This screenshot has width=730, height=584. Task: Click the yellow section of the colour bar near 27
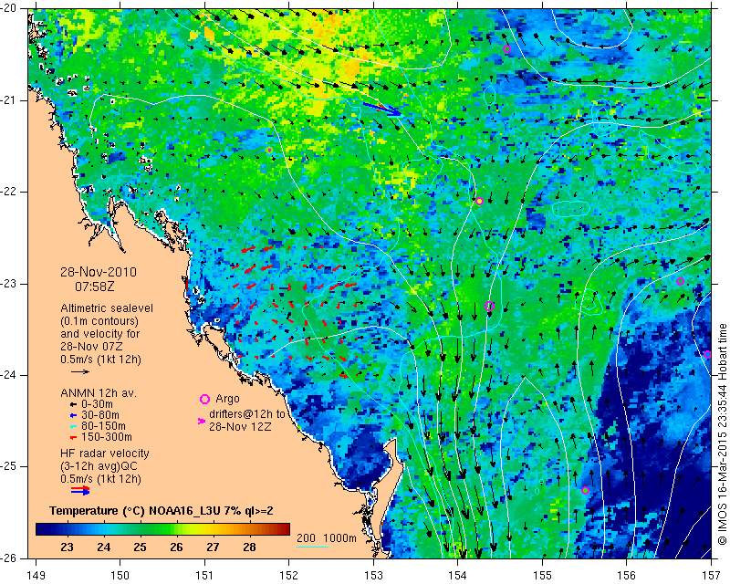212,529
